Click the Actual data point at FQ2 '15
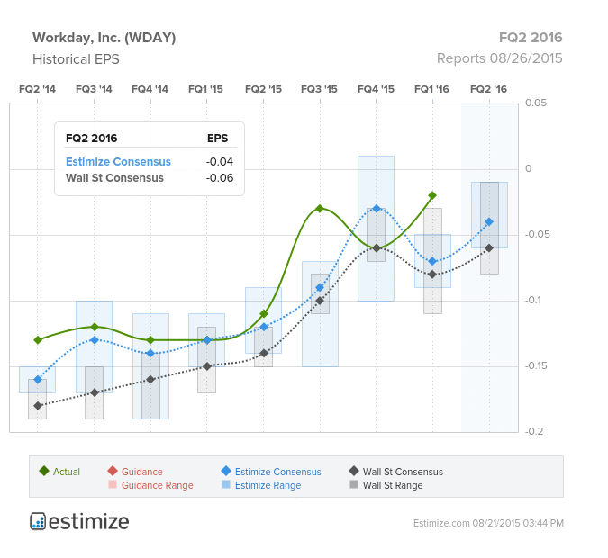 [x=264, y=313]
